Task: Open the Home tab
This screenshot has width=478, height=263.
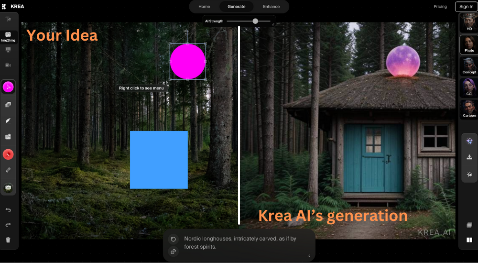Action: coord(204,6)
